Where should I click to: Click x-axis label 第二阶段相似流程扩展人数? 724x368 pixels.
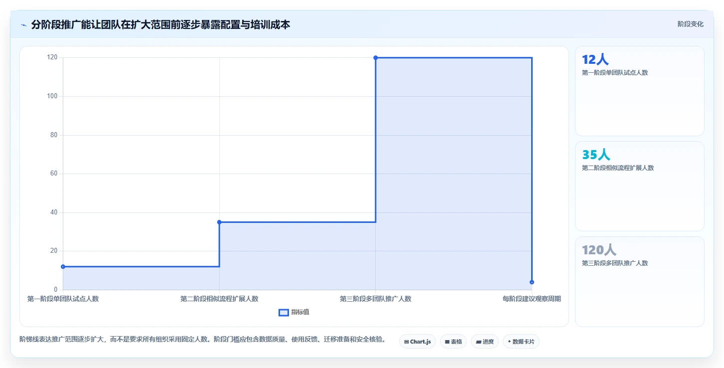pyautogui.click(x=219, y=299)
